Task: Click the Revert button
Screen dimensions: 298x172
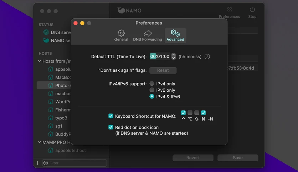Action: 193,157
